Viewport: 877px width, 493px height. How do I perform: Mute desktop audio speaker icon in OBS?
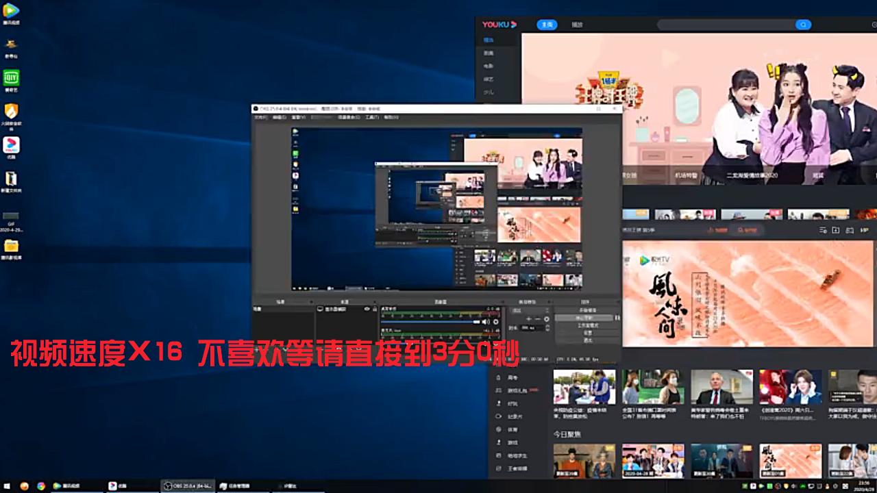[x=486, y=321]
